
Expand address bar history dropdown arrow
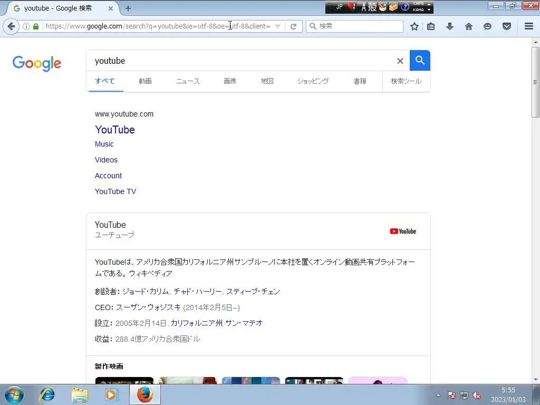(x=277, y=26)
